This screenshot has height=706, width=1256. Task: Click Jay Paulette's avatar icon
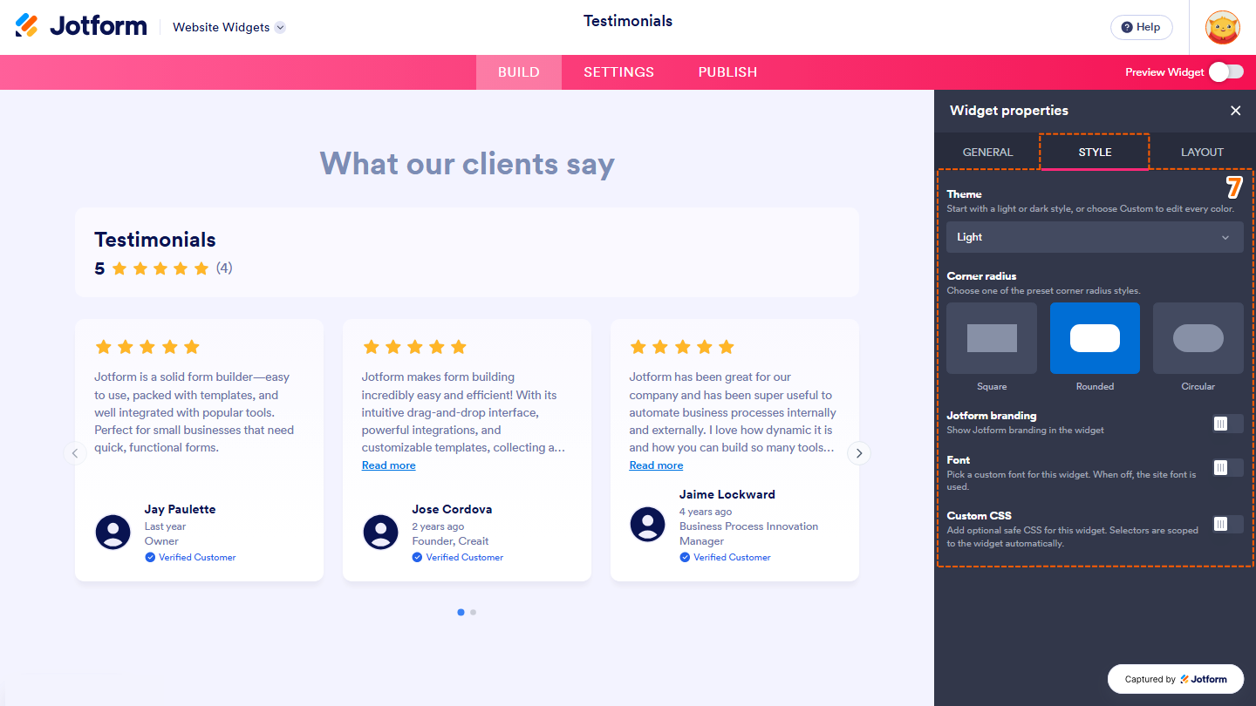point(113,532)
